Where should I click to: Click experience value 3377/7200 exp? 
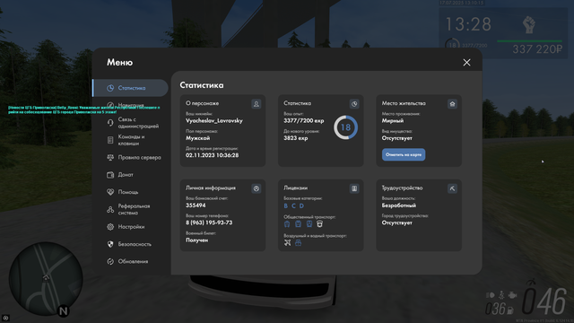303,120
